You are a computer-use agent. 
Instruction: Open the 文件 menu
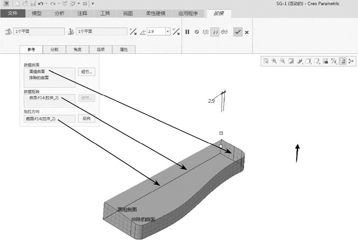click(13, 13)
